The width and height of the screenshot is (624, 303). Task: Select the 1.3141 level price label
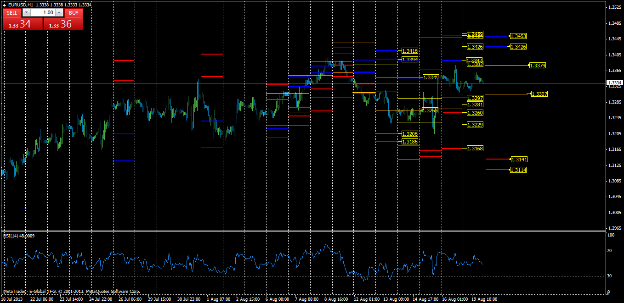[519, 159]
